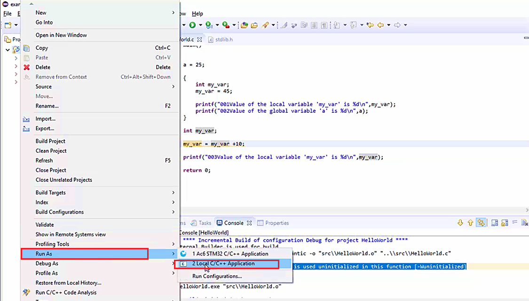Viewport: 529px width, 301px height.
Task: Select Refresh in the context menu
Action: (100, 161)
